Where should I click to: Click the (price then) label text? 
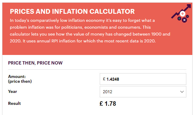[x=20, y=81]
